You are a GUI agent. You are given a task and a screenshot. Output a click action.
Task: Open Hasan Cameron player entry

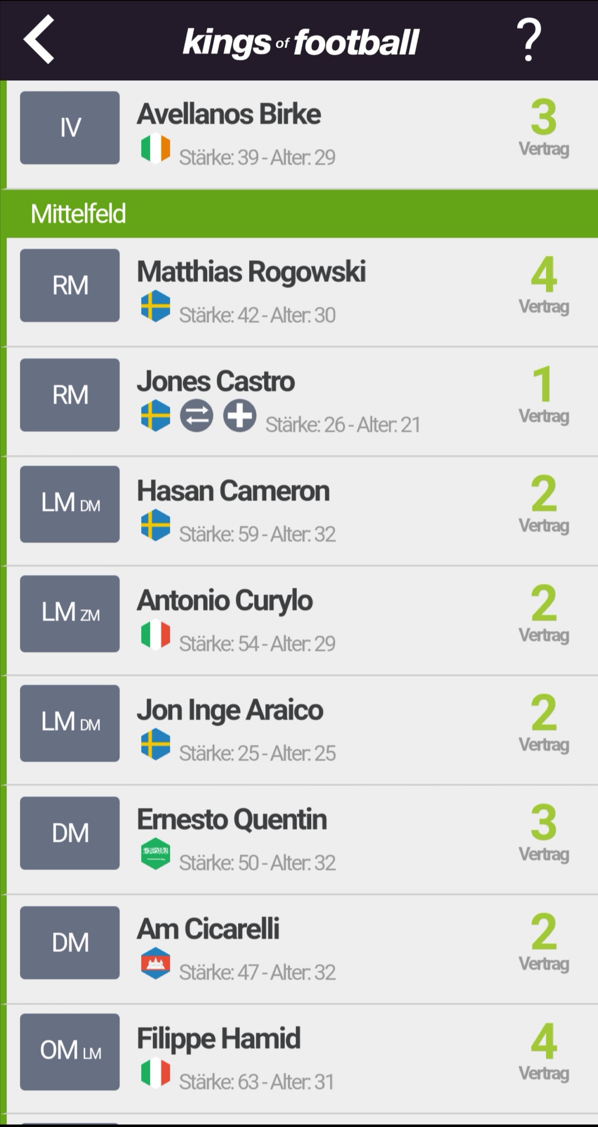click(302, 511)
